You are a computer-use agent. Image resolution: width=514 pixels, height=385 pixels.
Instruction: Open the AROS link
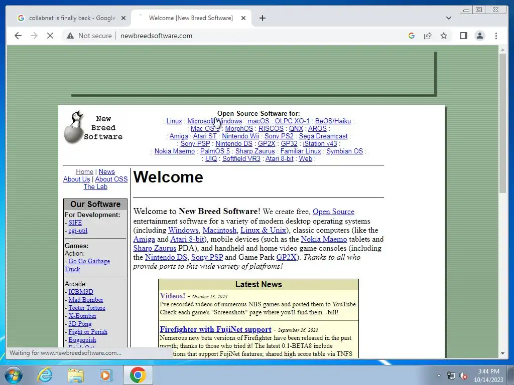tap(317, 129)
